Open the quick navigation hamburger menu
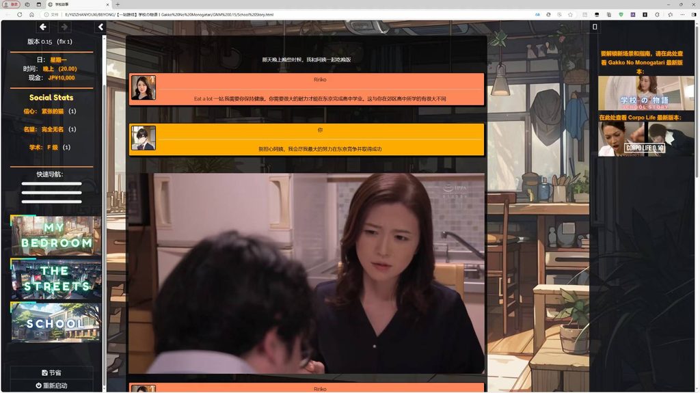This screenshot has height=393, width=700. (x=51, y=193)
